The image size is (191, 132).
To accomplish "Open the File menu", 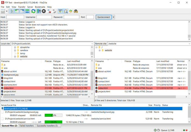I will click(x=3, y=7).
